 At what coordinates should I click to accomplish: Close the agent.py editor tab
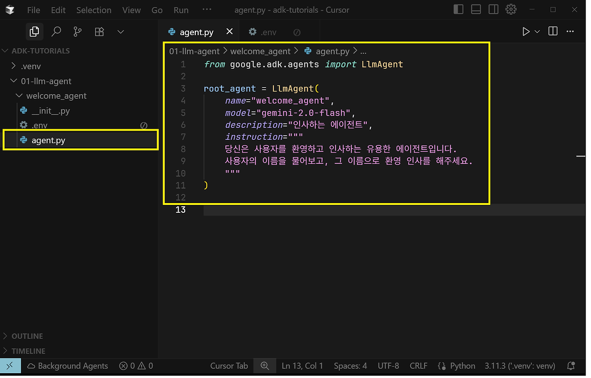coord(229,32)
